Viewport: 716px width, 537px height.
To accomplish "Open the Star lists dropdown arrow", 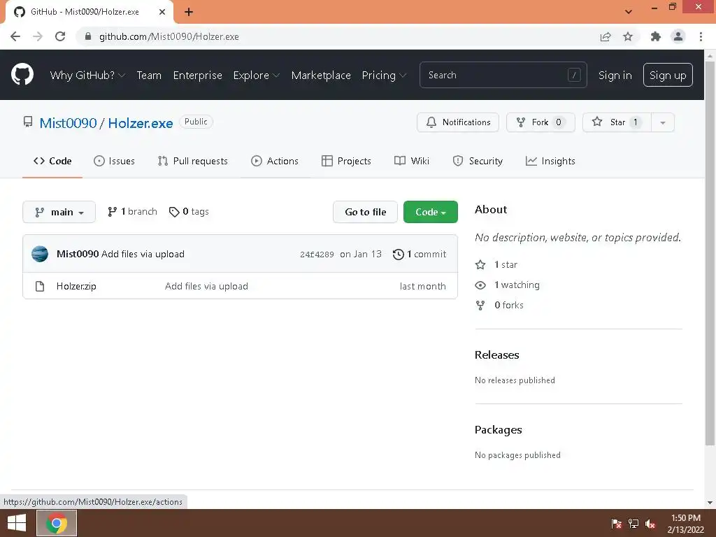I will click(663, 122).
